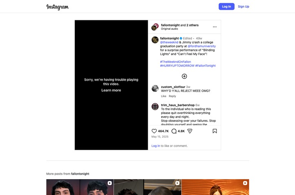Open custom_slotfour profile picture
The image size is (295, 195).
click(x=155, y=88)
